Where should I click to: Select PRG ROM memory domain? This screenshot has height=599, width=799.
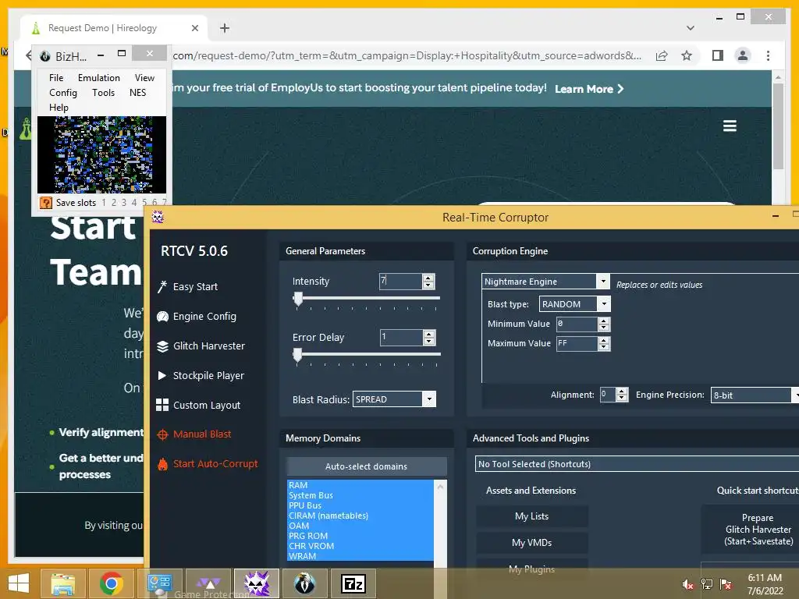[x=360, y=536]
